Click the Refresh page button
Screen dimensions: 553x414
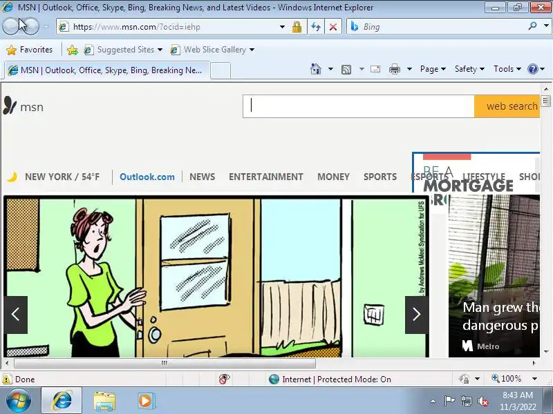click(316, 27)
